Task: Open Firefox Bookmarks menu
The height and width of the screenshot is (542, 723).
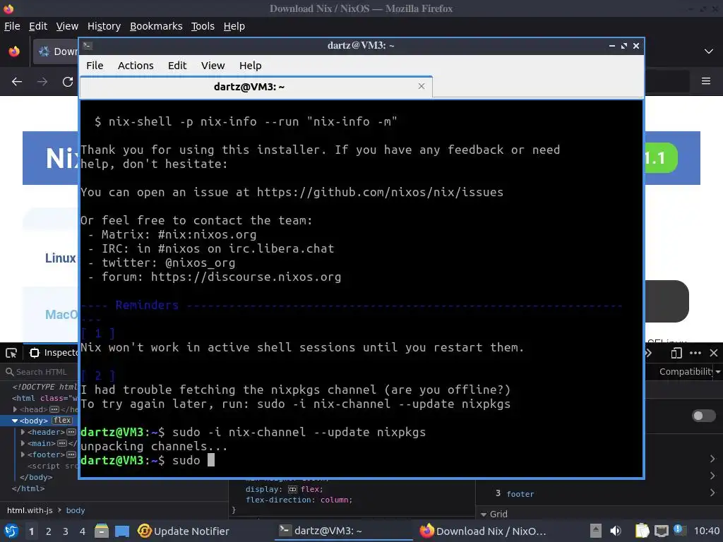Action: click(x=156, y=26)
